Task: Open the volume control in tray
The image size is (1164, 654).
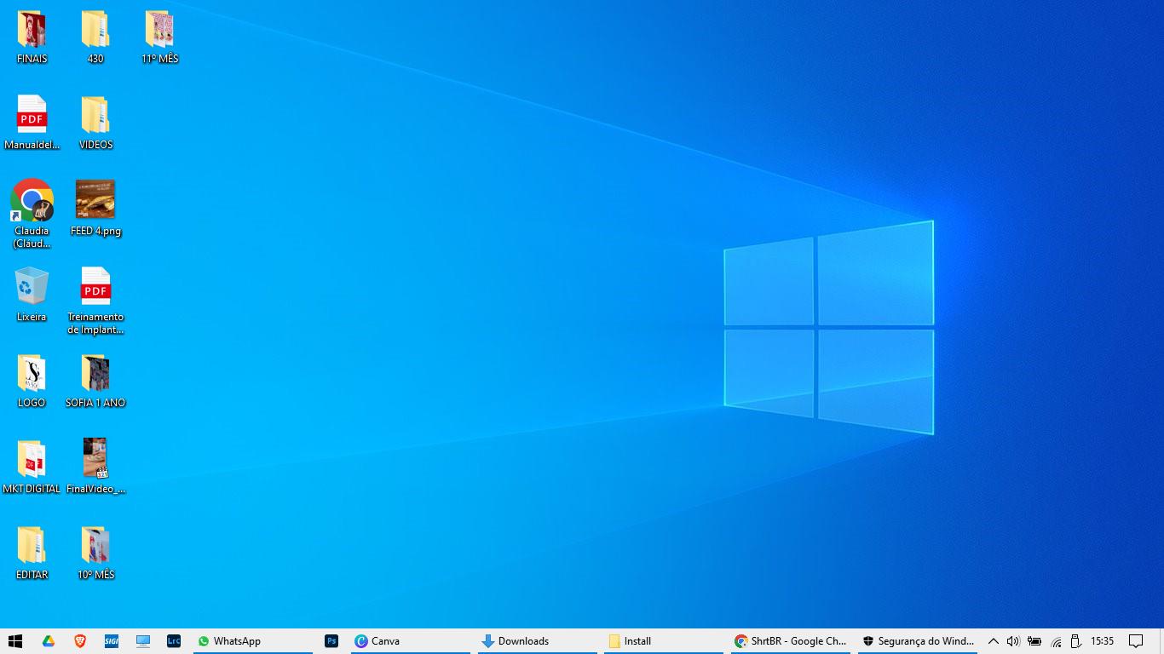Action: click(x=1013, y=641)
